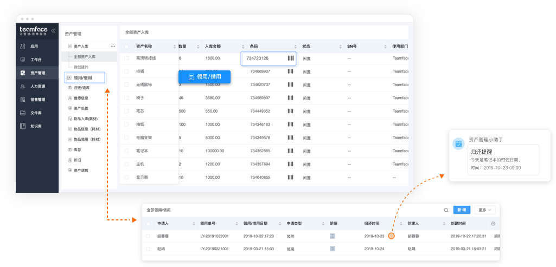The image size is (556, 267).
Task: Click amount cell 100000.00
Action: 214,151
